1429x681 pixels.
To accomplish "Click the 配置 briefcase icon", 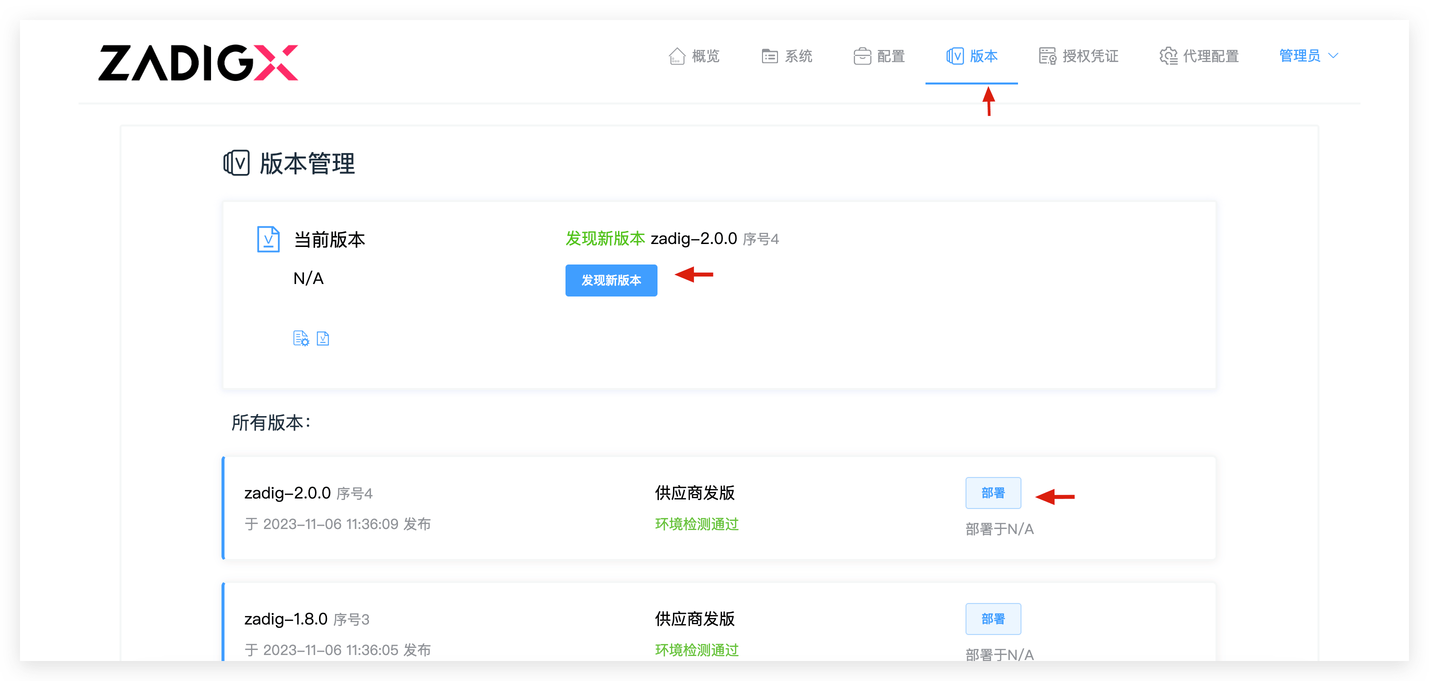I will (861, 56).
